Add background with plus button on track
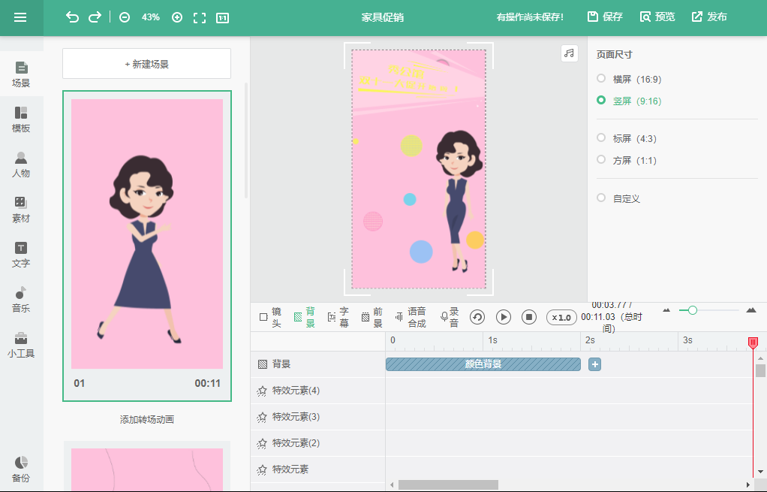The width and height of the screenshot is (767, 492). click(595, 364)
